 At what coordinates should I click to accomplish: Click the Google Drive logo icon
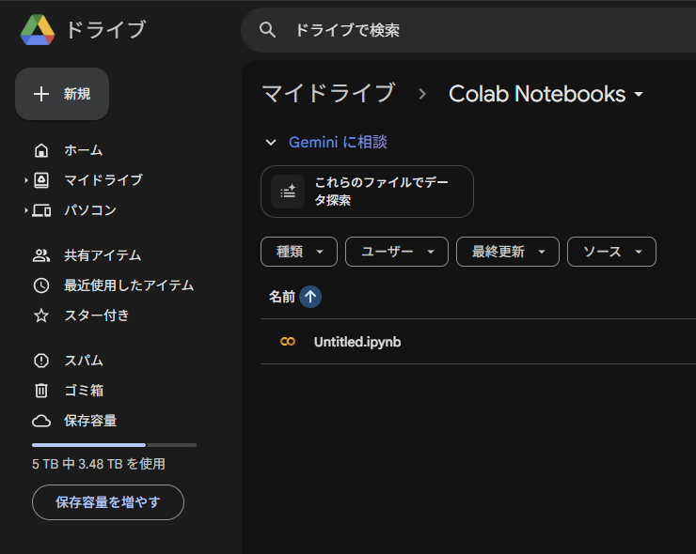38,30
